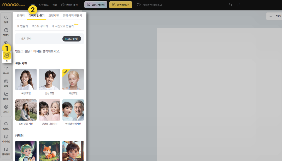
Task: Open the 데이터 chart panel
Action: (x=6, y=96)
